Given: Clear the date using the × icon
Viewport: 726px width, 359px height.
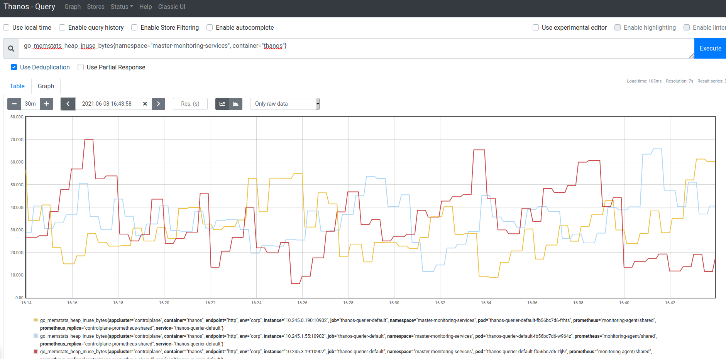Looking at the screenshot, I should tap(145, 104).
